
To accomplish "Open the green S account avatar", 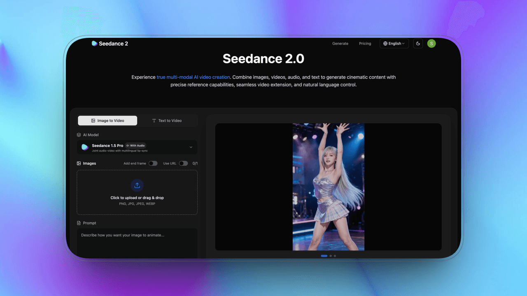I will tap(431, 43).
